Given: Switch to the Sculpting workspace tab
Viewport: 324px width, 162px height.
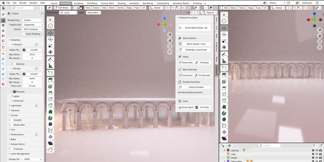Looking at the screenshot, I should pyautogui.click(x=79, y=3).
